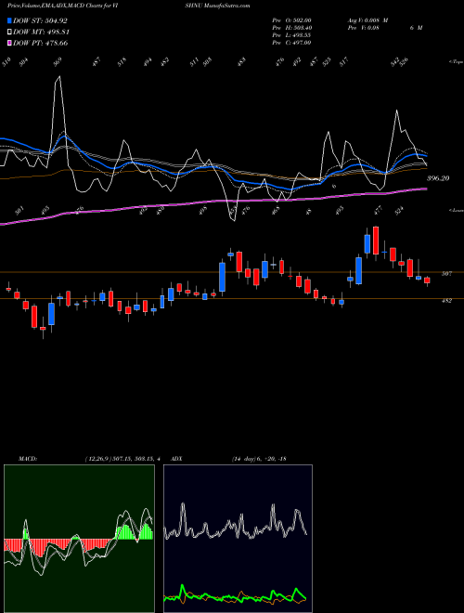Click the 'Pre C: 497.09' close value
The width and height of the screenshot is (464, 613).
pyautogui.click(x=291, y=43)
